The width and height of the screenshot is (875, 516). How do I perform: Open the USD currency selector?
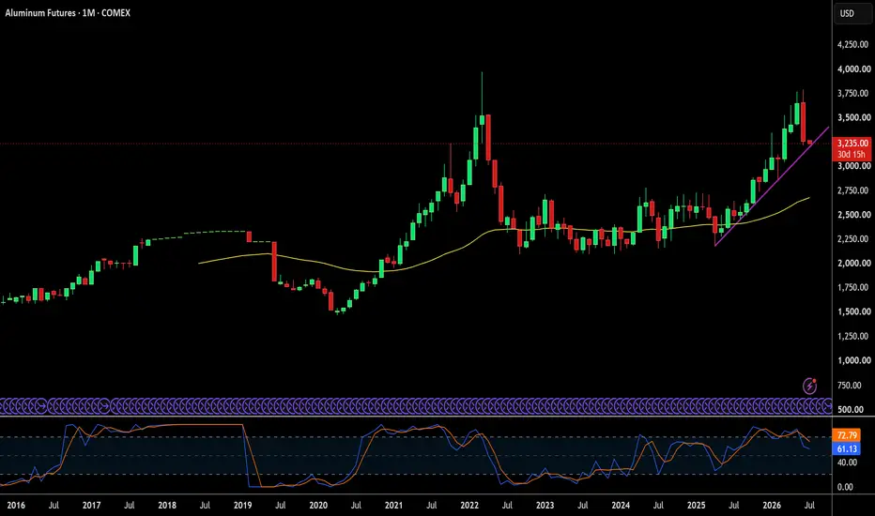(847, 13)
